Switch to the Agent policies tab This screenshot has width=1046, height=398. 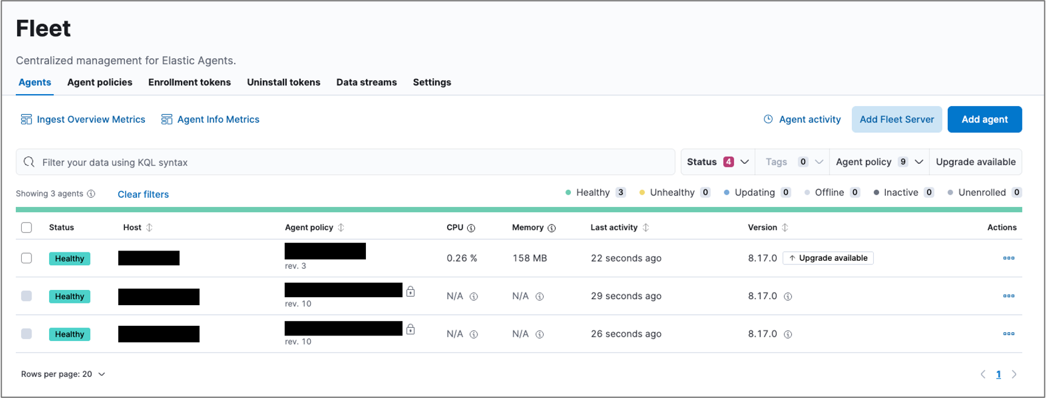click(x=100, y=82)
